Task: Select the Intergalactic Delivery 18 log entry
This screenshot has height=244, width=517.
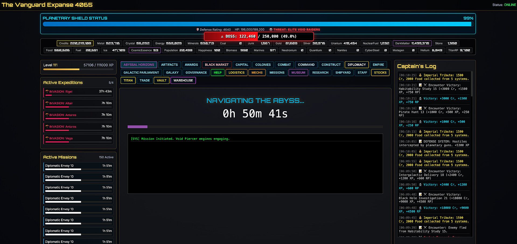Action: pyautogui.click(x=434, y=175)
